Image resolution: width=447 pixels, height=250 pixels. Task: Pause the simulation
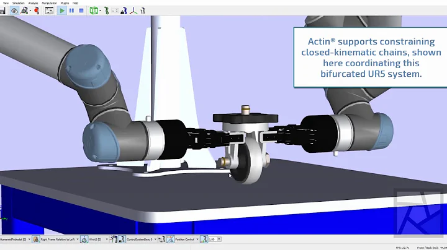[71, 11]
